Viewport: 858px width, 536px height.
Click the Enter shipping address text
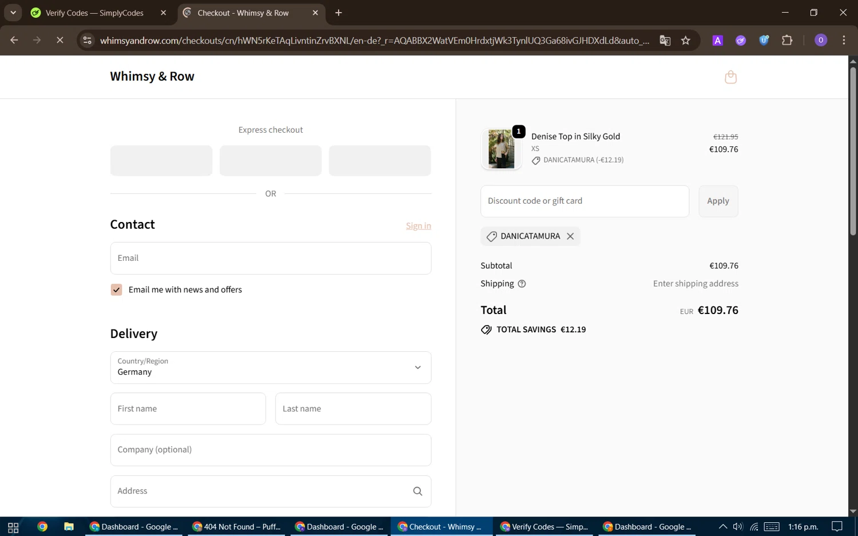coord(696,284)
